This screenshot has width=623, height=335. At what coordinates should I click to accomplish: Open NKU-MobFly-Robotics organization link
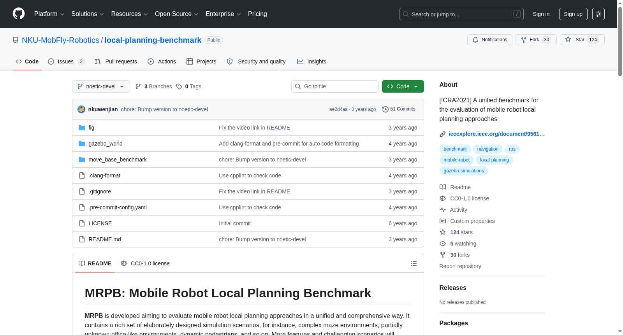[x=60, y=40]
